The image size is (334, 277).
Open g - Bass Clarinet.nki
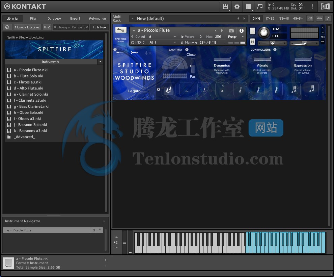click(31, 106)
